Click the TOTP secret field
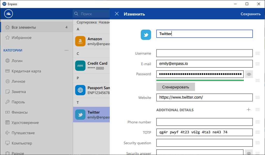 pos(205,132)
